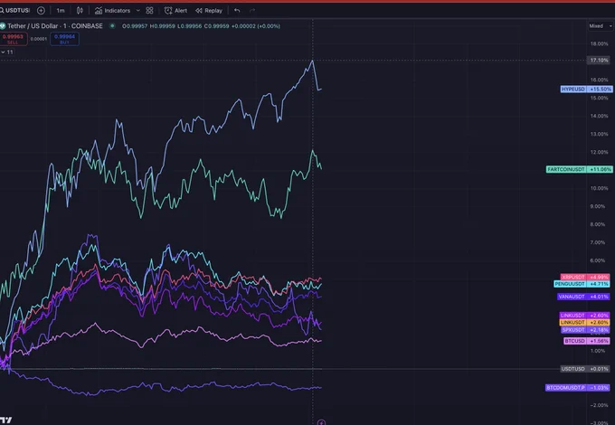
Task: Select the gray USDTUSD +0.01% label
Action: tap(585, 369)
